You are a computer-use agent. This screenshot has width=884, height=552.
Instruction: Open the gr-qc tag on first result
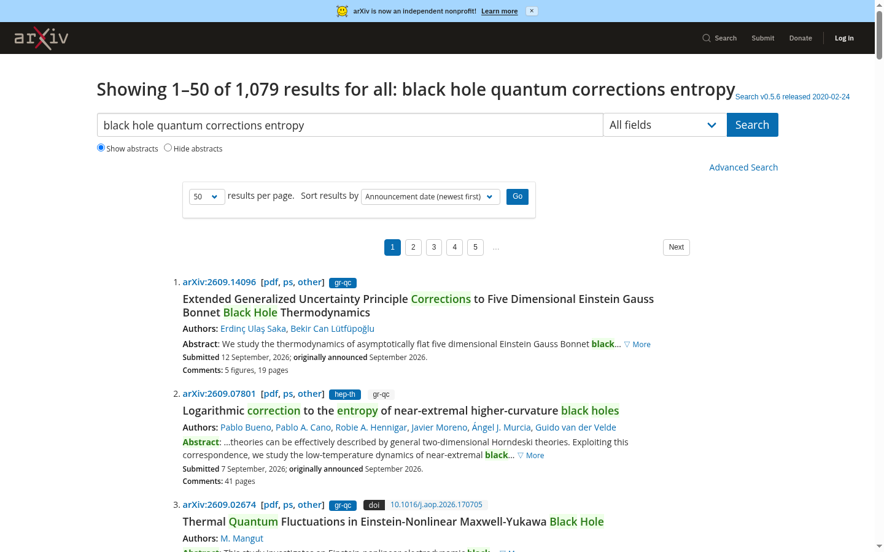coord(343,283)
